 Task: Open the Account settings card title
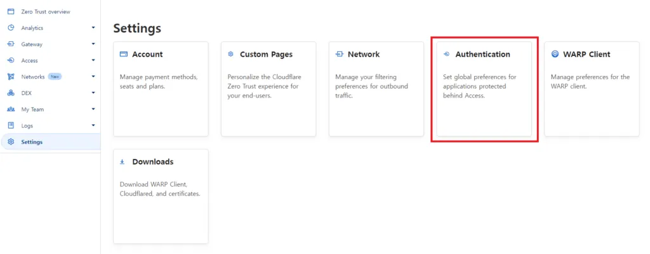pos(147,54)
